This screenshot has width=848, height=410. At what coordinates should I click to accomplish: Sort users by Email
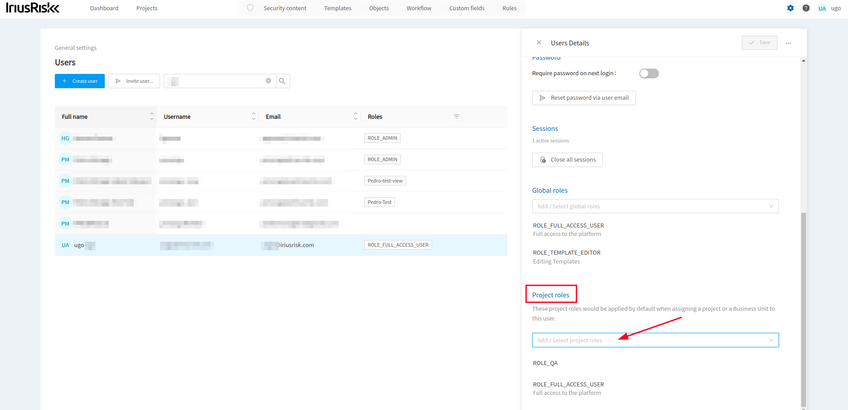[x=356, y=116]
